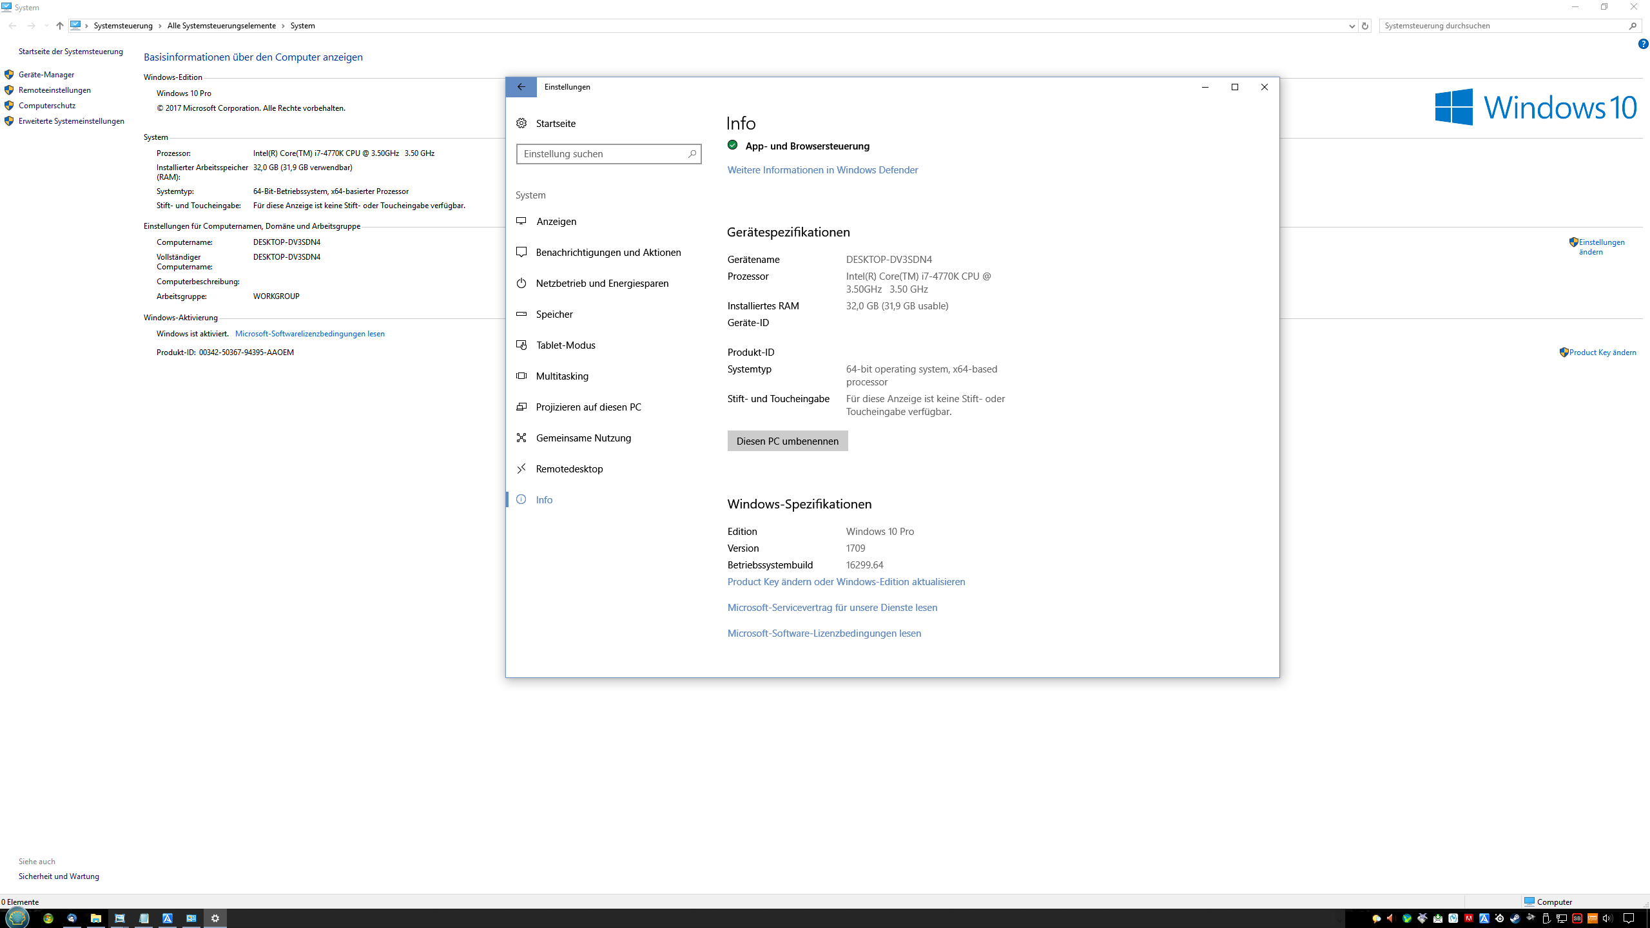
Task: Click Microsoft-Softwarelizenzbedingungen lesen in System window
Action: [x=310, y=334]
